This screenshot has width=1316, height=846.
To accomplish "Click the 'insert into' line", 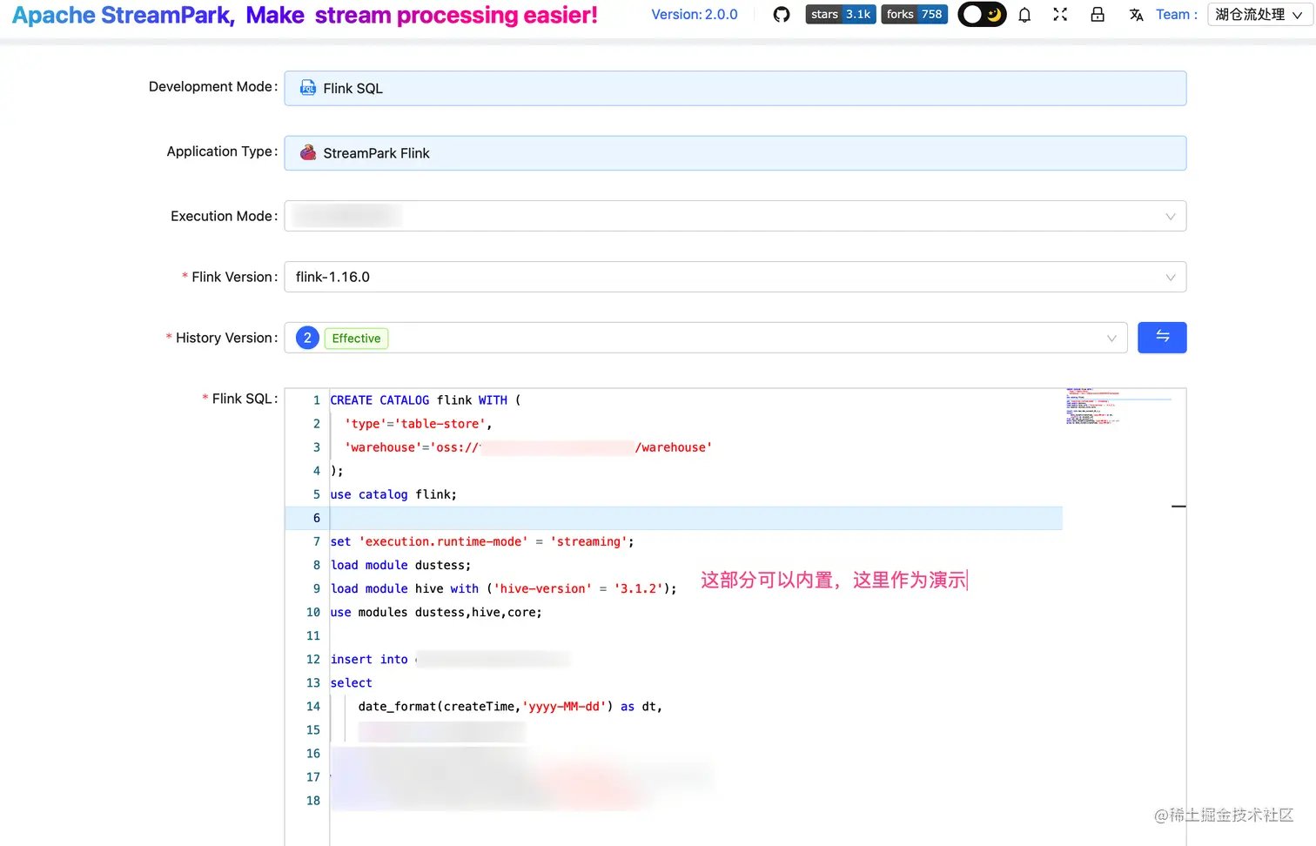I will tap(450, 659).
